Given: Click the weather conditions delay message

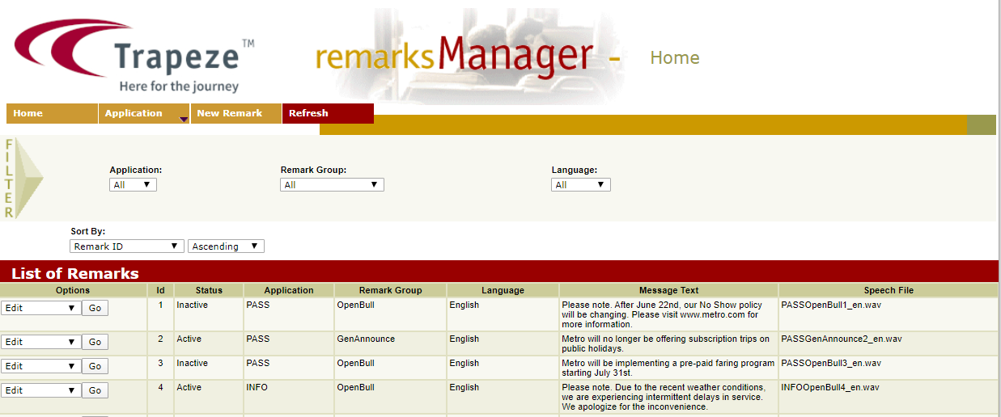Looking at the screenshot, I should [x=664, y=398].
